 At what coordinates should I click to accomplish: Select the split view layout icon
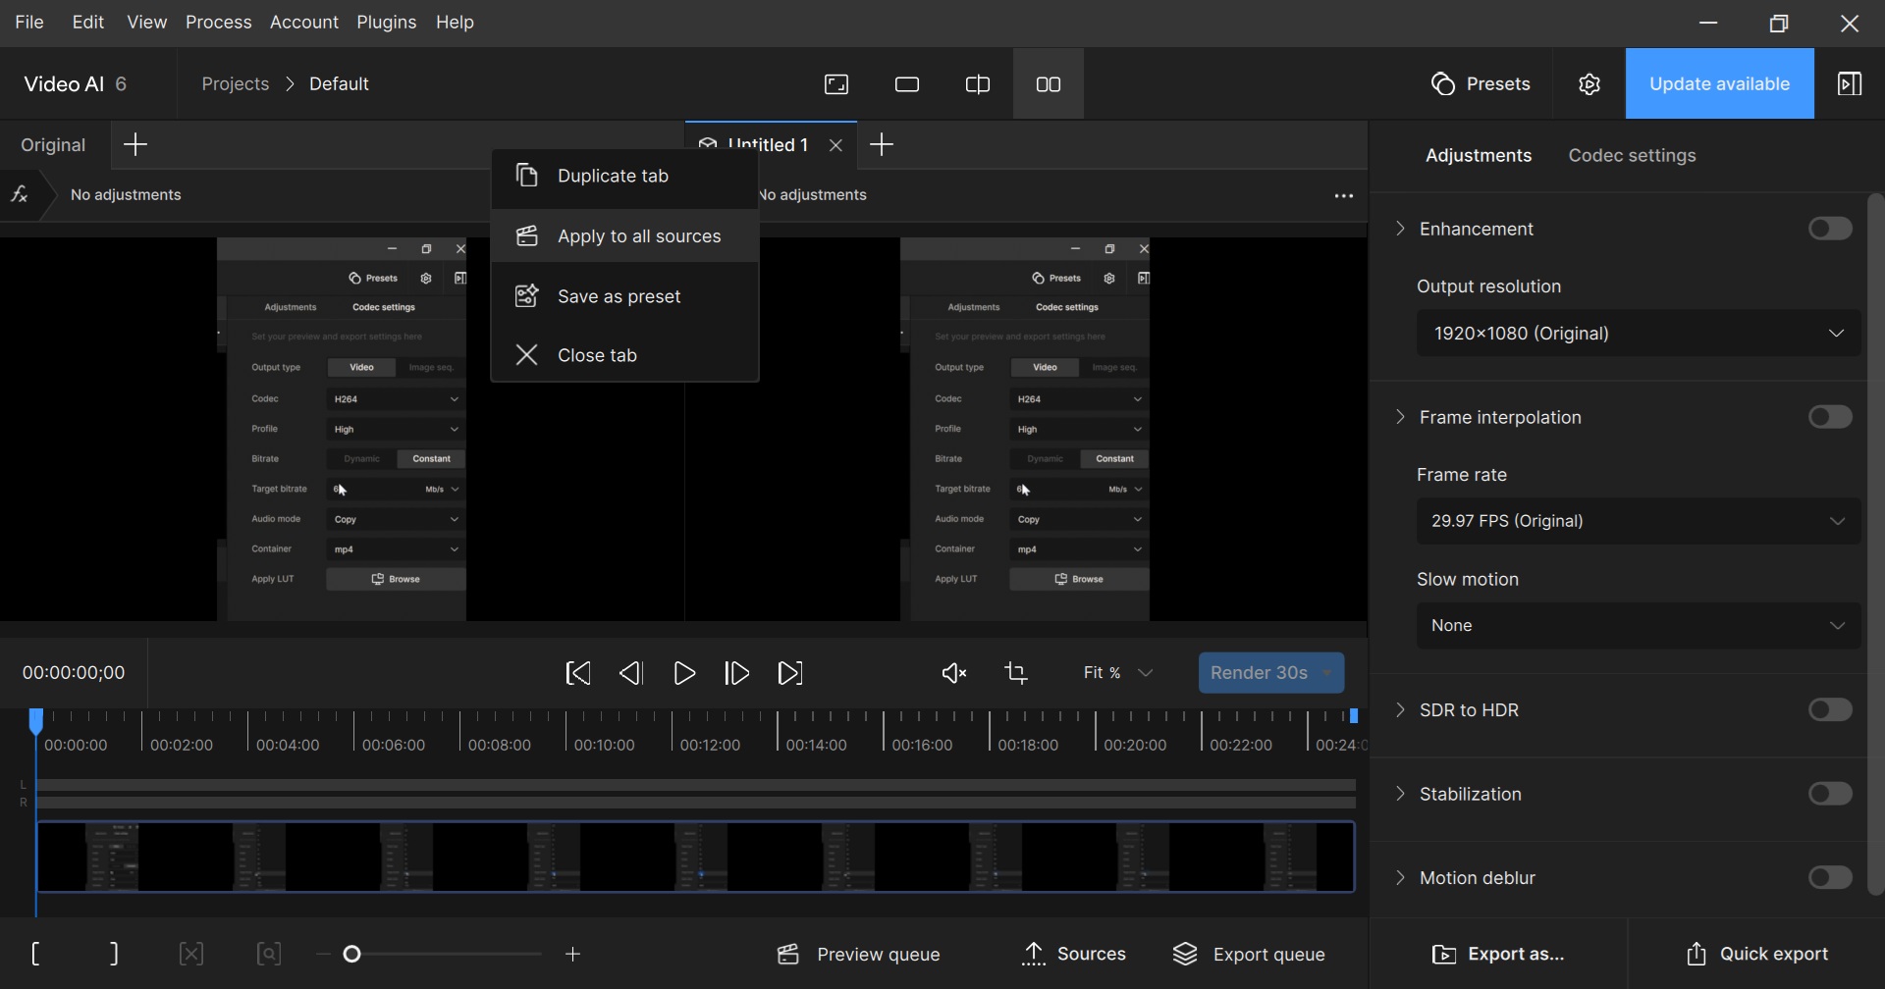pyautogui.click(x=978, y=84)
